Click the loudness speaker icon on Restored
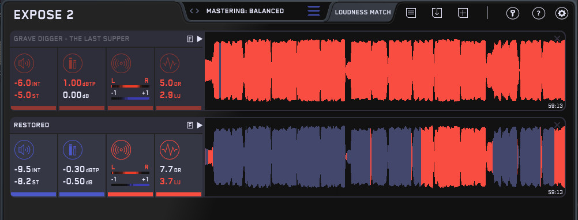 (x=24, y=150)
